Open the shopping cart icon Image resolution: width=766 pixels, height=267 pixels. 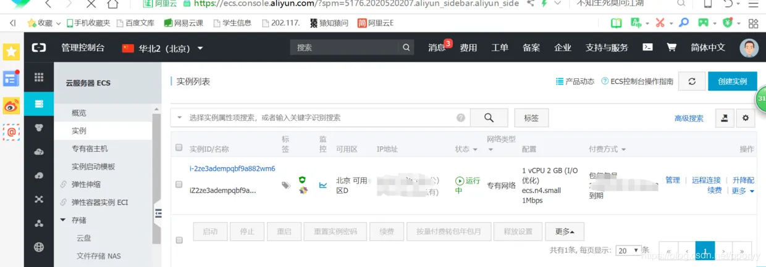coord(671,47)
